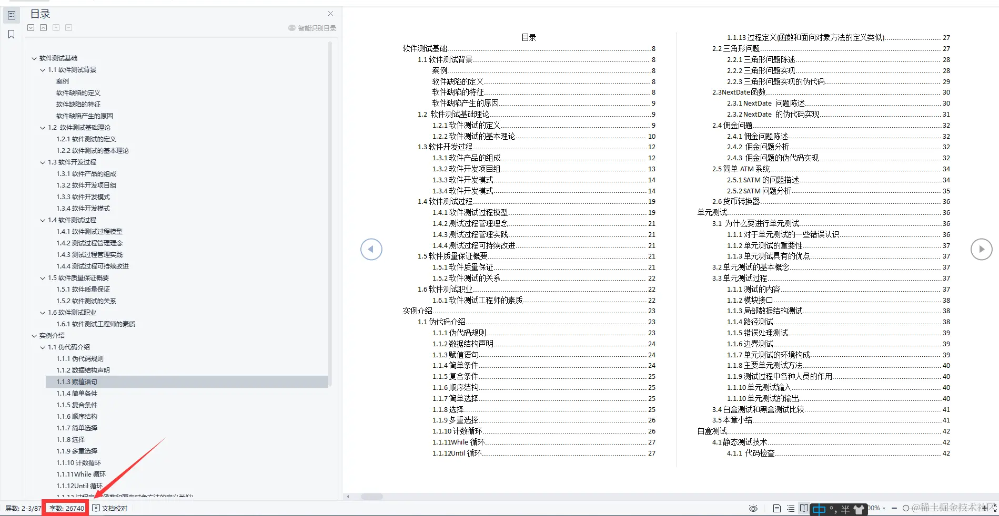
Task: Click the document horizontal scrollbar thumb
Action: tap(372, 497)
